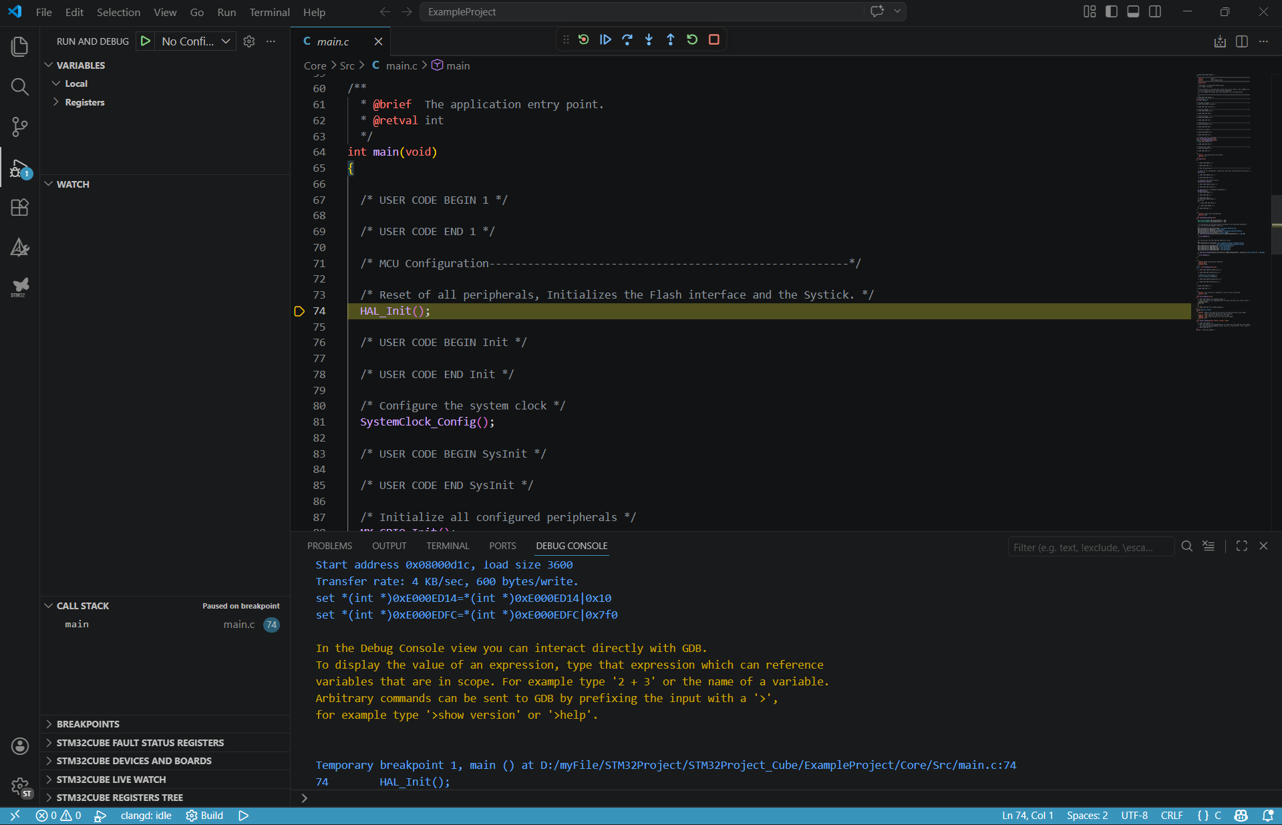Viewport: 1282px width, 825px height.
Task: Switch to the OUTPUT tab
Action: 389,546
